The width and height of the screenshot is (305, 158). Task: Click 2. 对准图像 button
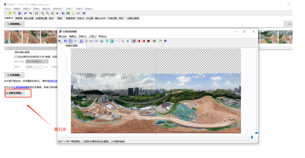14,75
